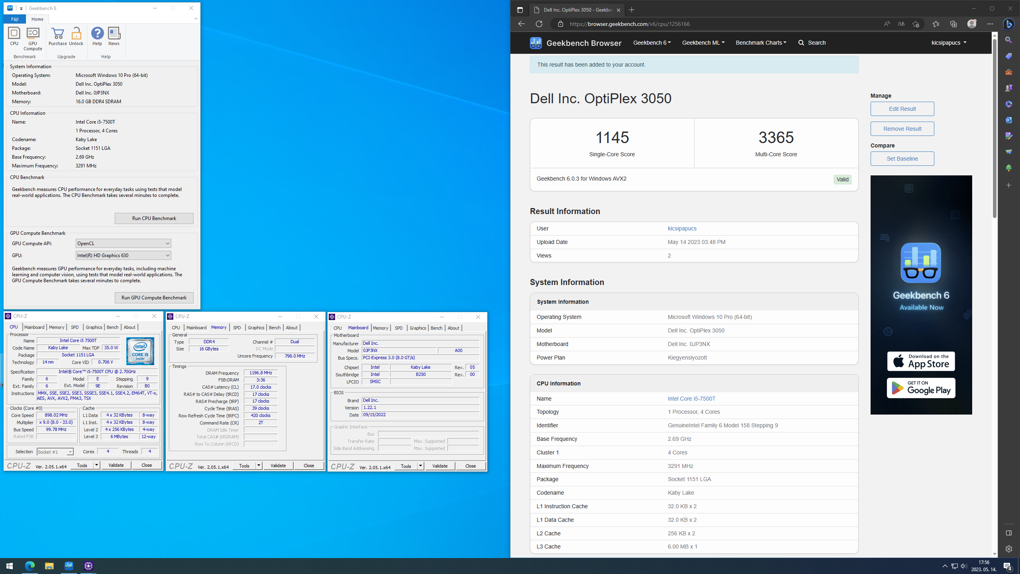Select the Home ribbon tab
The width and height of the screenshot is (1020, 574).
tap(37, 19)
